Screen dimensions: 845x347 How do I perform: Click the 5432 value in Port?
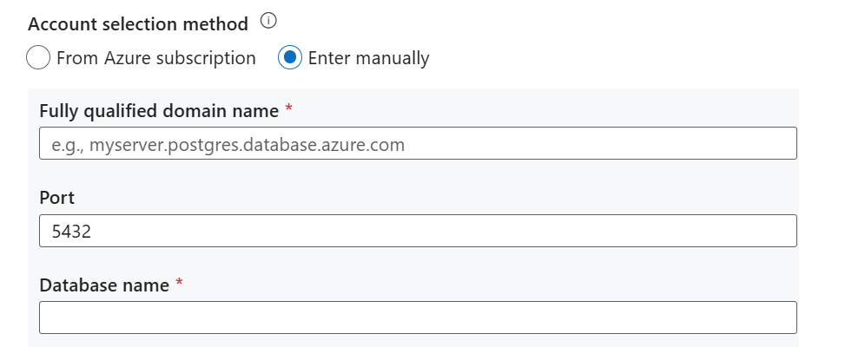point(71,232)
